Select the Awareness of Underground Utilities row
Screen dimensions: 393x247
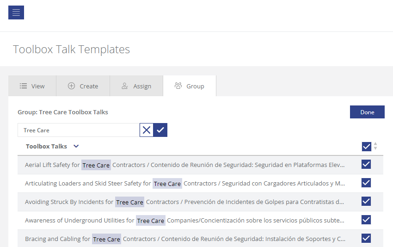pyautogui.click(x=200, y=221)
